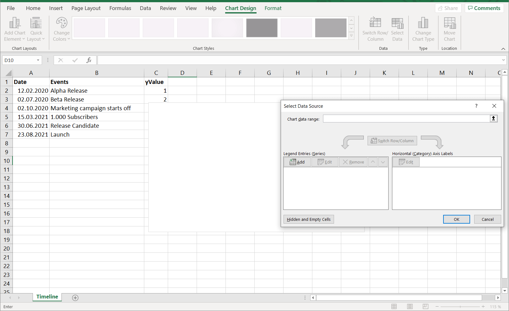This screenshot has height=311, width=509.
Task: Add a new worksheet with the plus icon
Action: 75,298
